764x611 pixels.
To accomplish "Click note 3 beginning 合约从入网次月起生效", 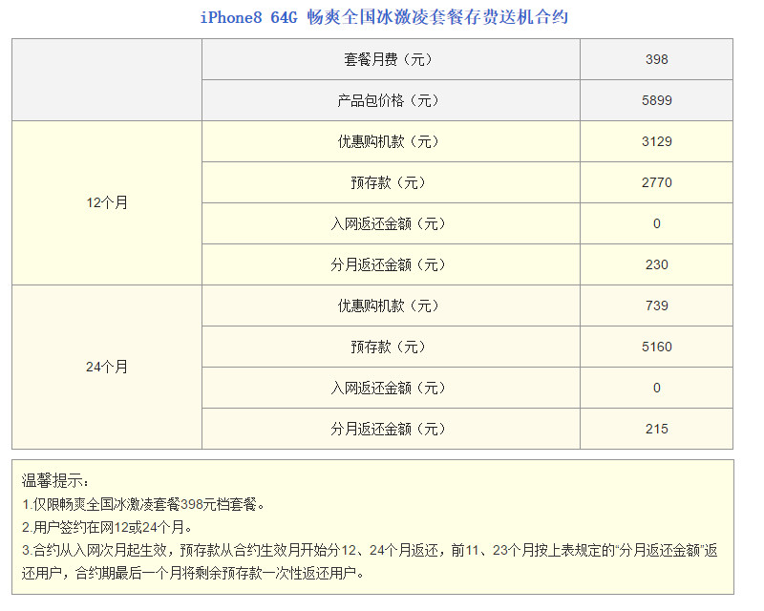I will click(x=370, y=551).
